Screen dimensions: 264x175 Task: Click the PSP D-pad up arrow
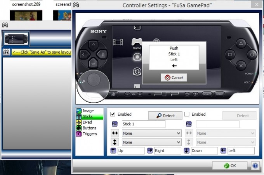click(x=93, y=45)
